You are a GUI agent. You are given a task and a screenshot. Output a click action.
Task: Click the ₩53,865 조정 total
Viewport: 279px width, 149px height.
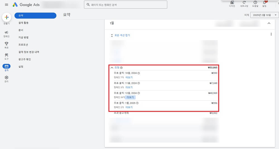(x=212, y=67)
